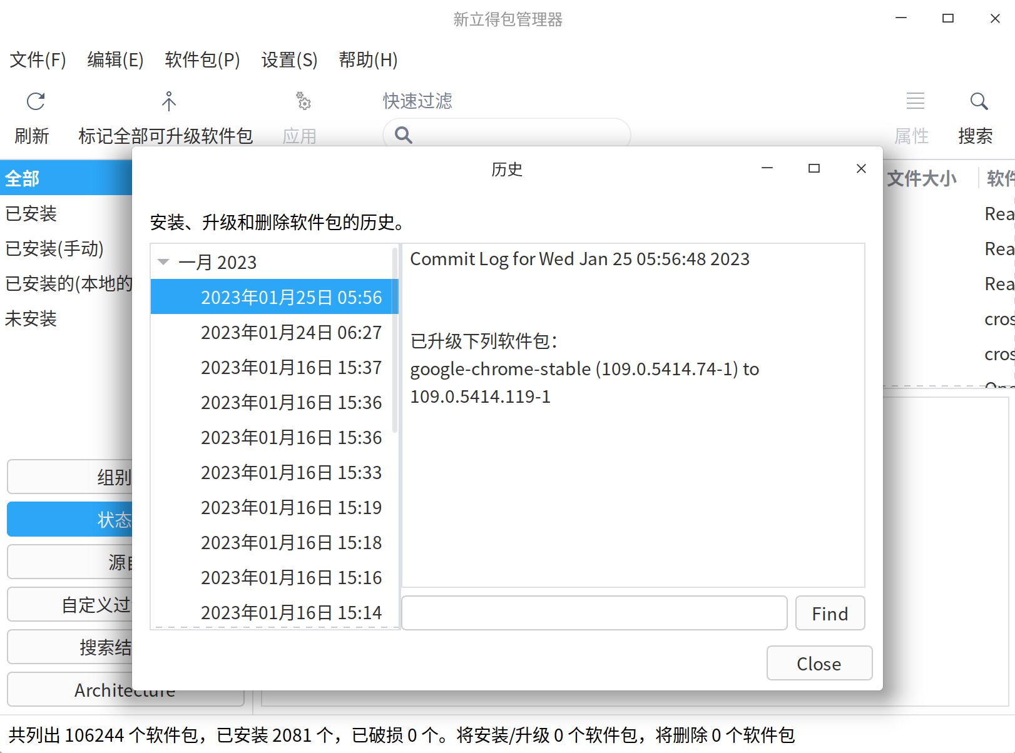Click the Close button to dismiss history
The image size is (1015, 753).
pos(819,663)
